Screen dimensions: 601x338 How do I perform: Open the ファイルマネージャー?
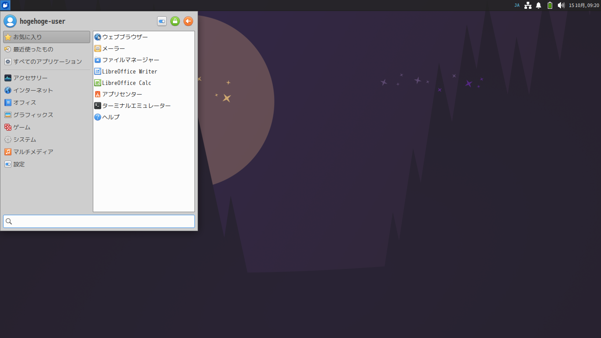tap(130, 60)
